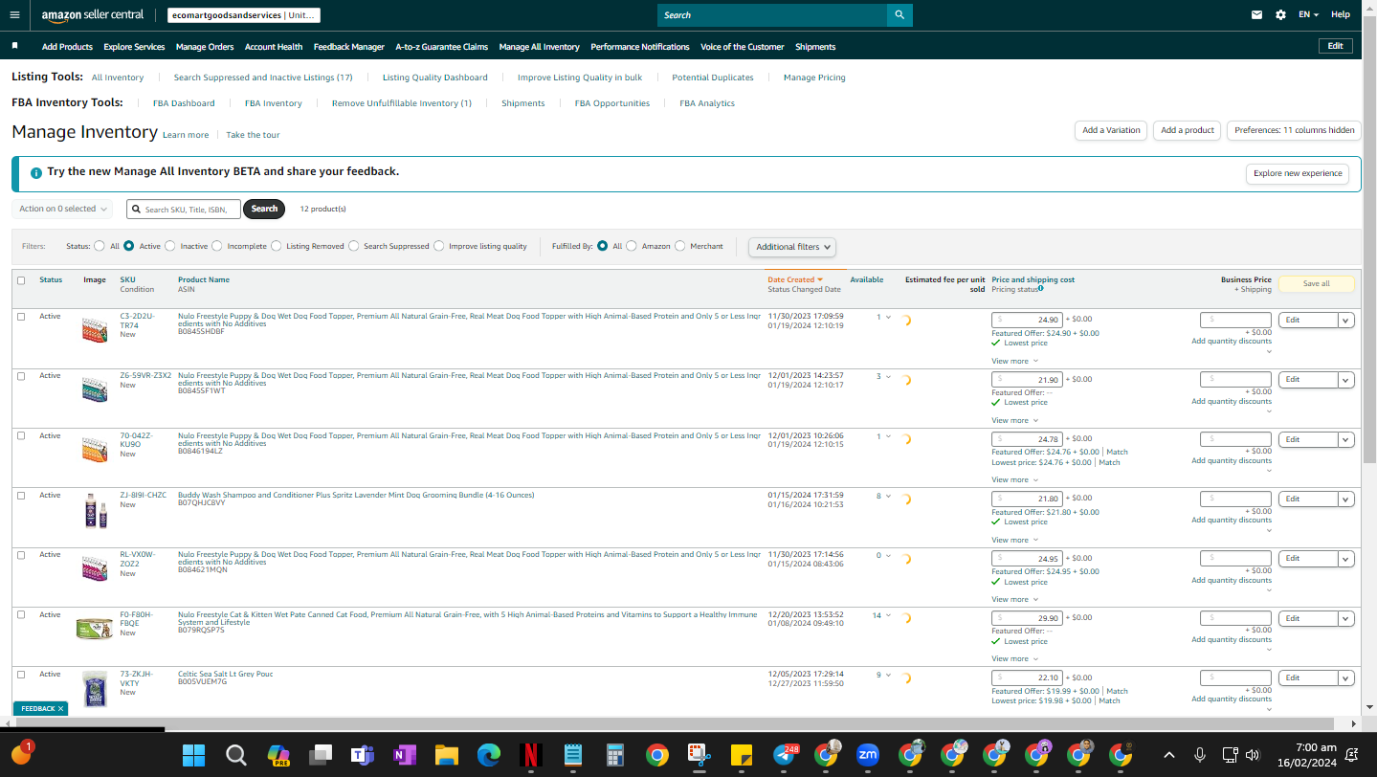Select the Incomplete status filter
Screen dimensions: 1377x777
[x=217, y=246]
